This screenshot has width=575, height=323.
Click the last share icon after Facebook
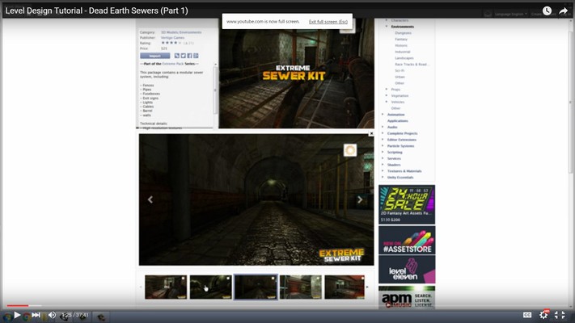pyautogui.click(x=196, y=56)
